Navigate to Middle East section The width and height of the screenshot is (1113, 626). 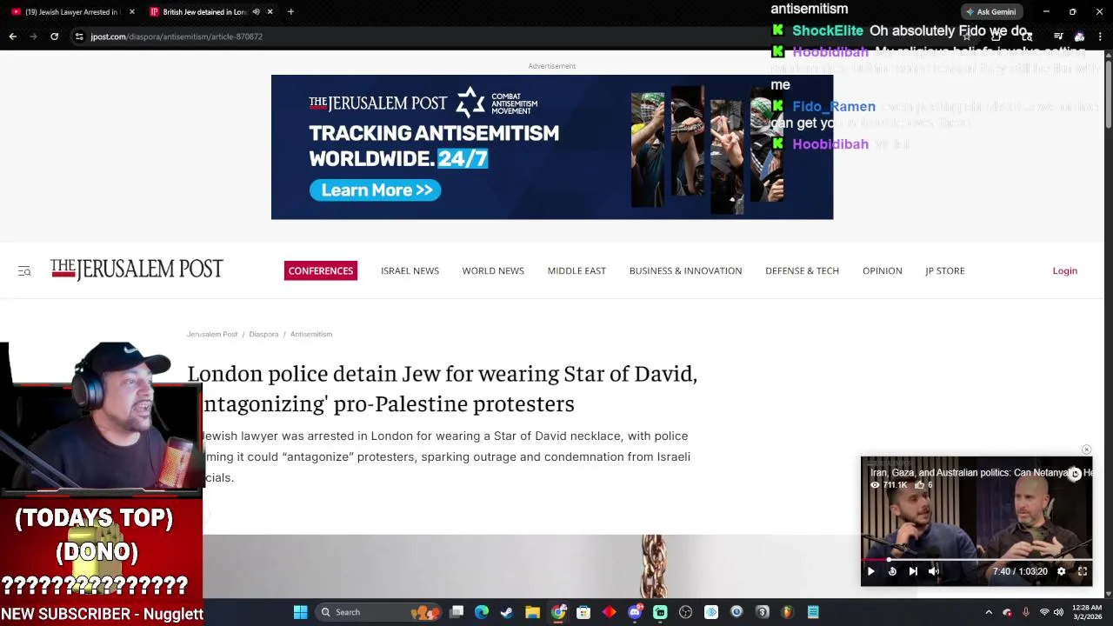(576, 270)
